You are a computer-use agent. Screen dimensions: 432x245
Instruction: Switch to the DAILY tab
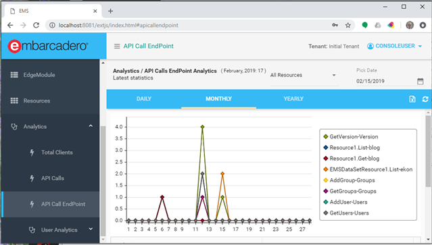[x=144, y=99]
